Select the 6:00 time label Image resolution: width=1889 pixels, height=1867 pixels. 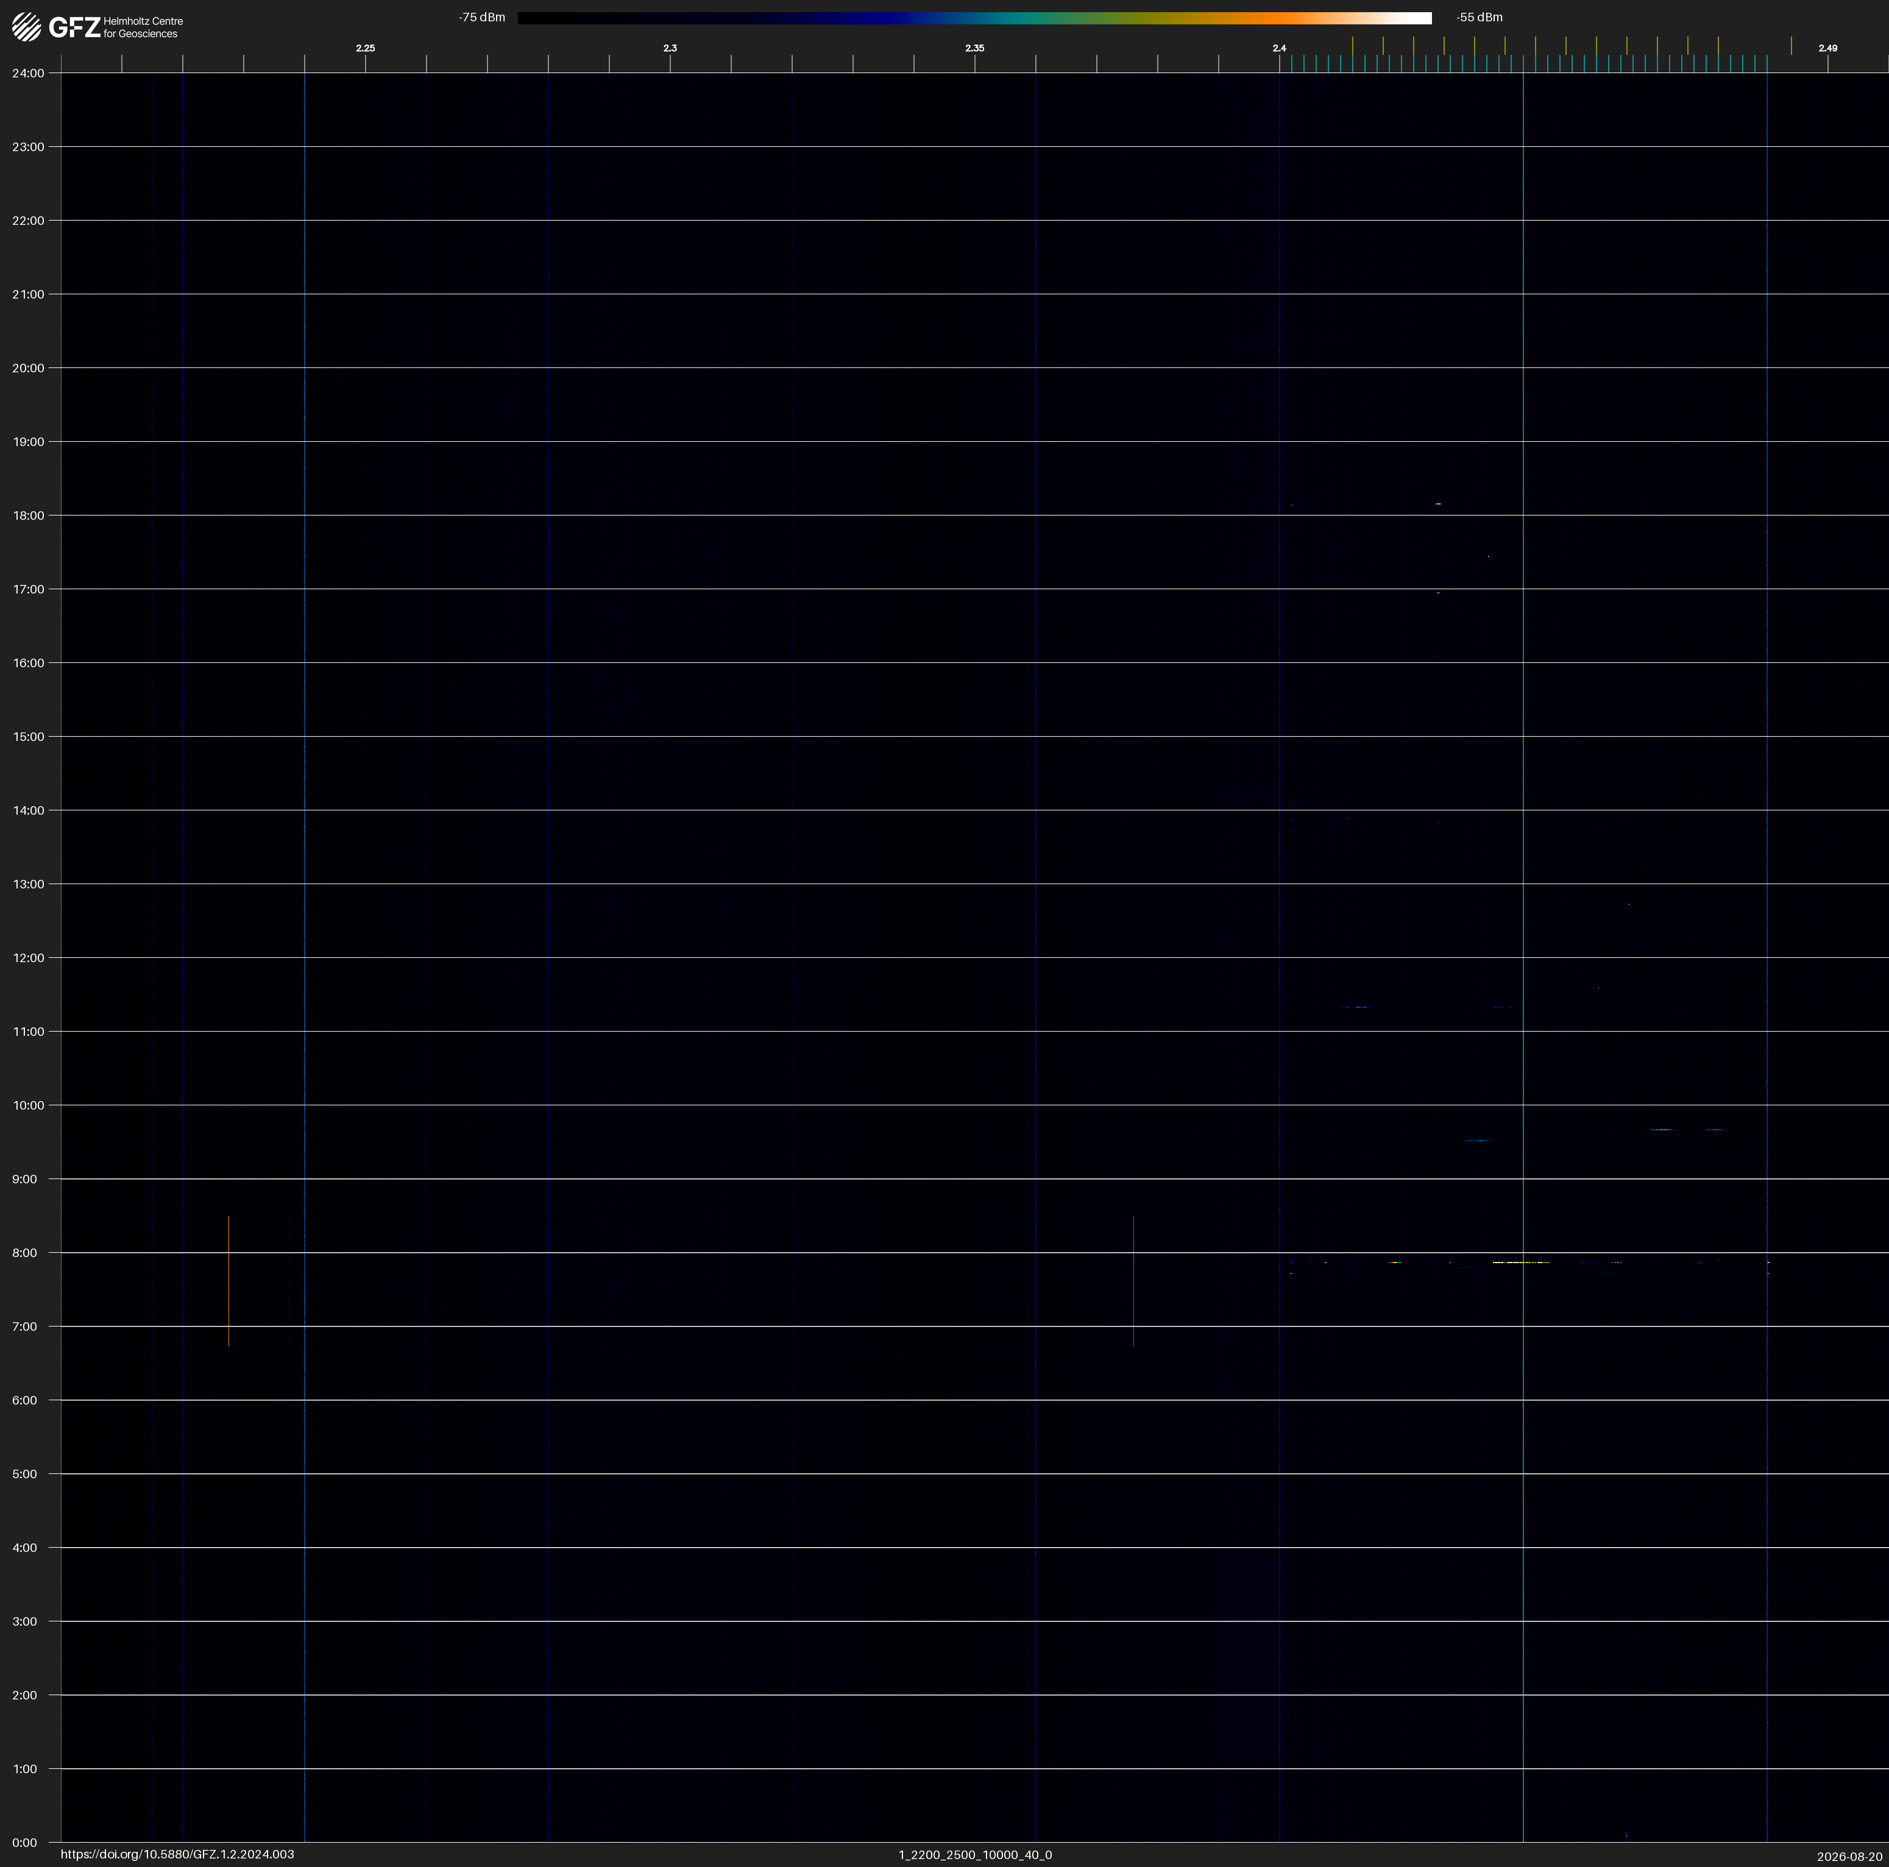24,1401
